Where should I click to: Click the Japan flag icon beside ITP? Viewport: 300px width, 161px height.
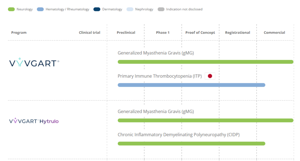210,76
